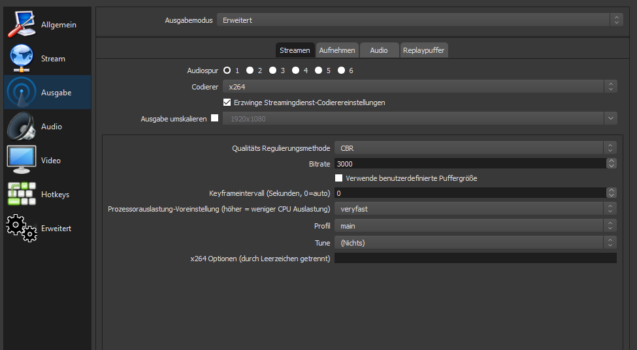Click the Ausgabe broadcast icon
The width and height of the screenshot is (637, 350).
[x=22, y=93]
